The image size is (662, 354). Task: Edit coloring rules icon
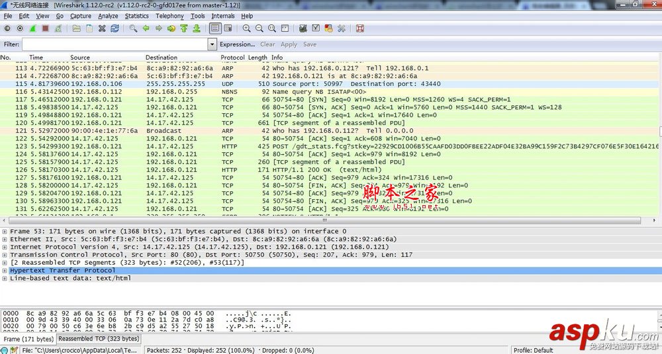328,28
